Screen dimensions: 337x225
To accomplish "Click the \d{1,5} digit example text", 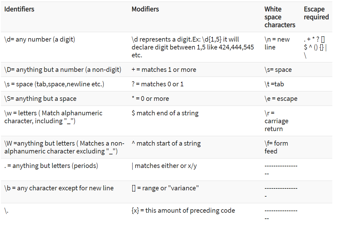I will click(192, 47).
